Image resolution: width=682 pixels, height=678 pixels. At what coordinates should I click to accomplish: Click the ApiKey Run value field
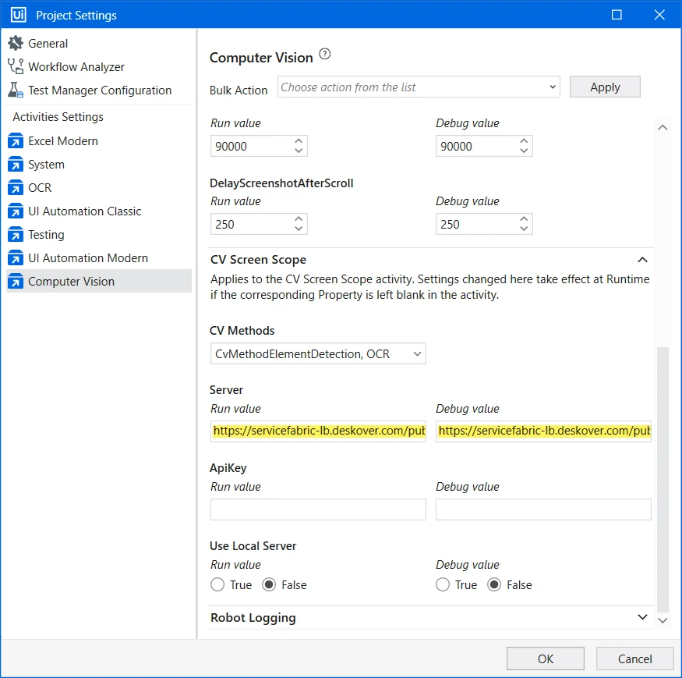(x=318, y=509)
